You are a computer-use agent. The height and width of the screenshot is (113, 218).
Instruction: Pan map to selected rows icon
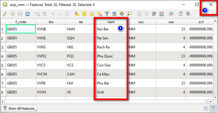122,14
